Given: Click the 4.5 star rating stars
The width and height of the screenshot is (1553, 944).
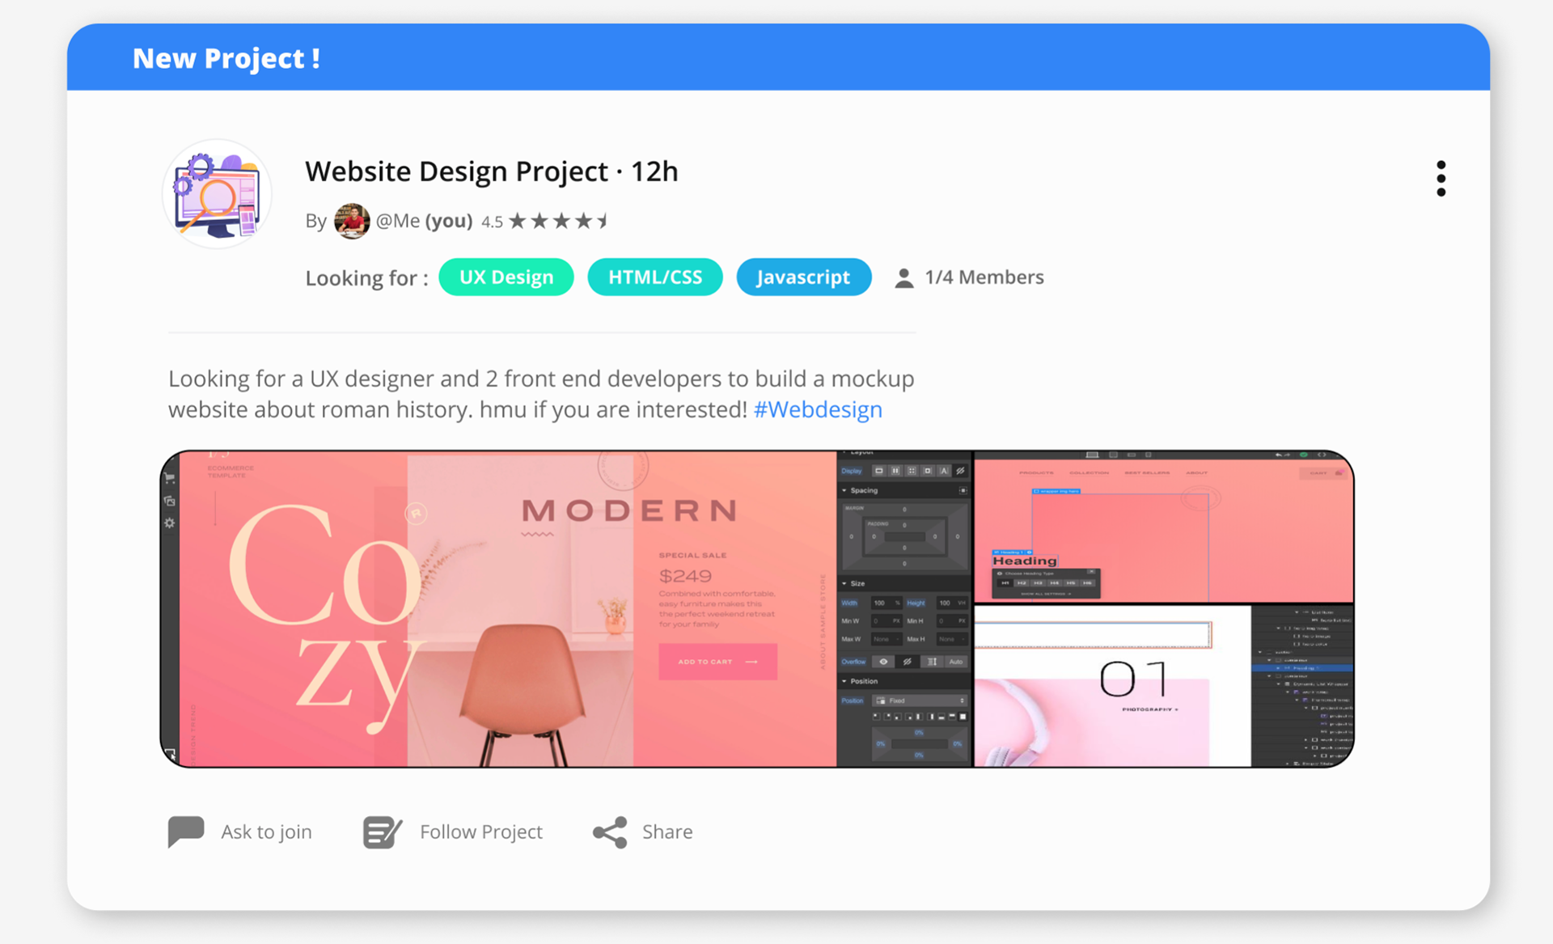Looking at the screenshot, I should coord(559,221).
